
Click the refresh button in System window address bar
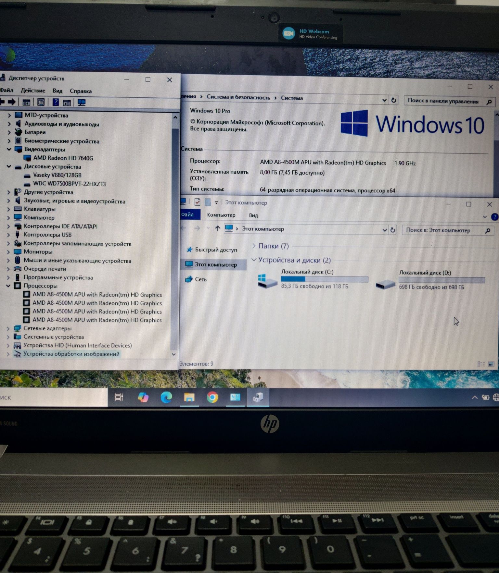(x=394, y=100)
